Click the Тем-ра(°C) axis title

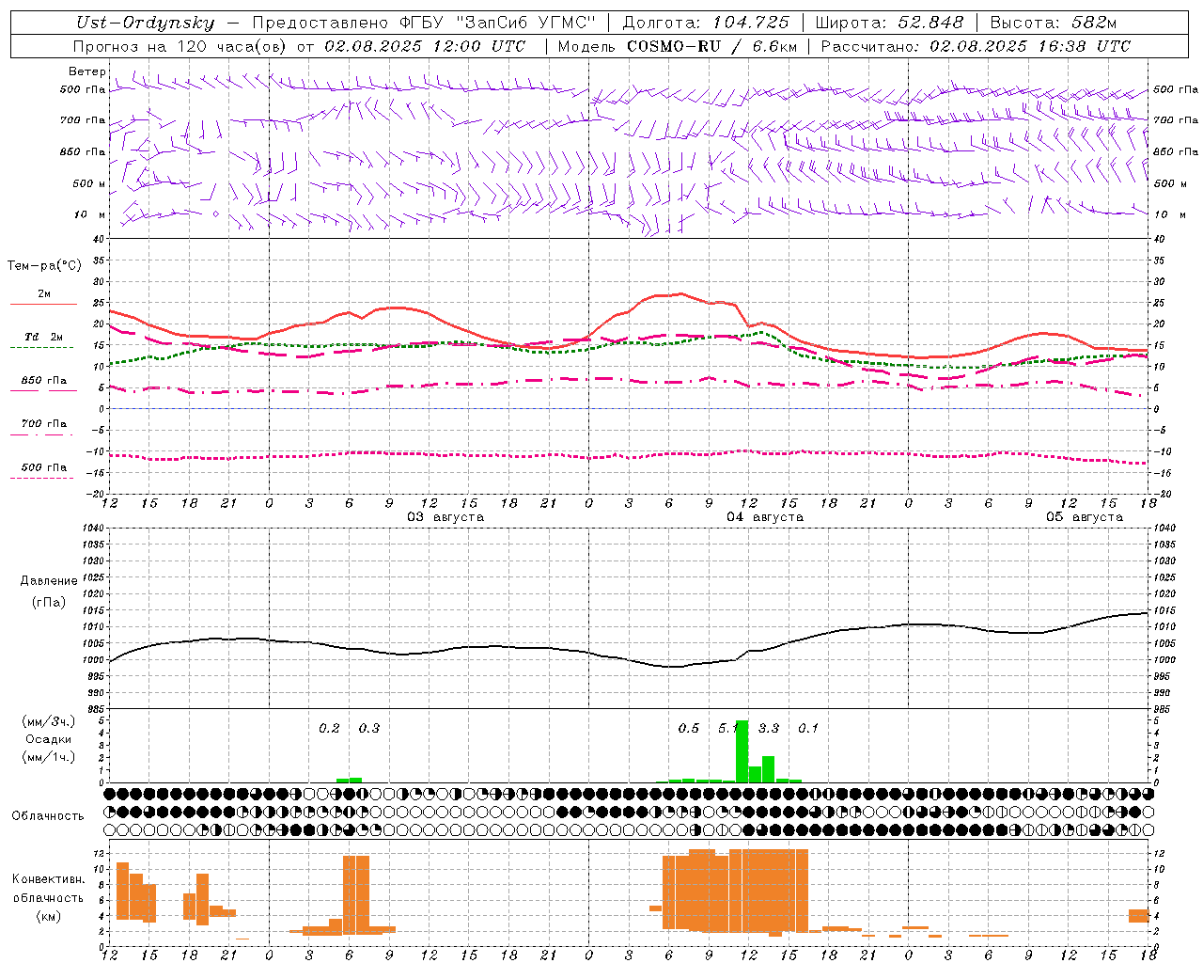44,265
